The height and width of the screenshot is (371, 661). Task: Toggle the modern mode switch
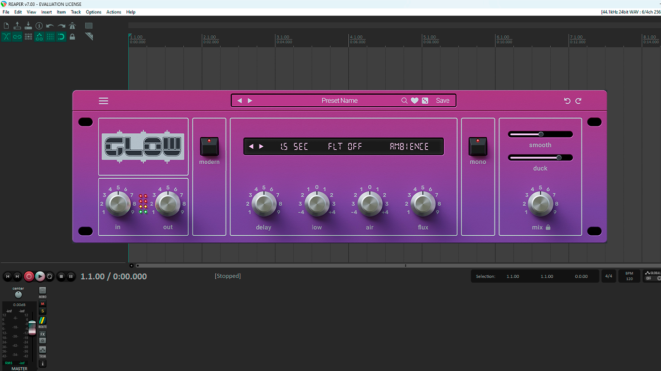tap(210, 146)
